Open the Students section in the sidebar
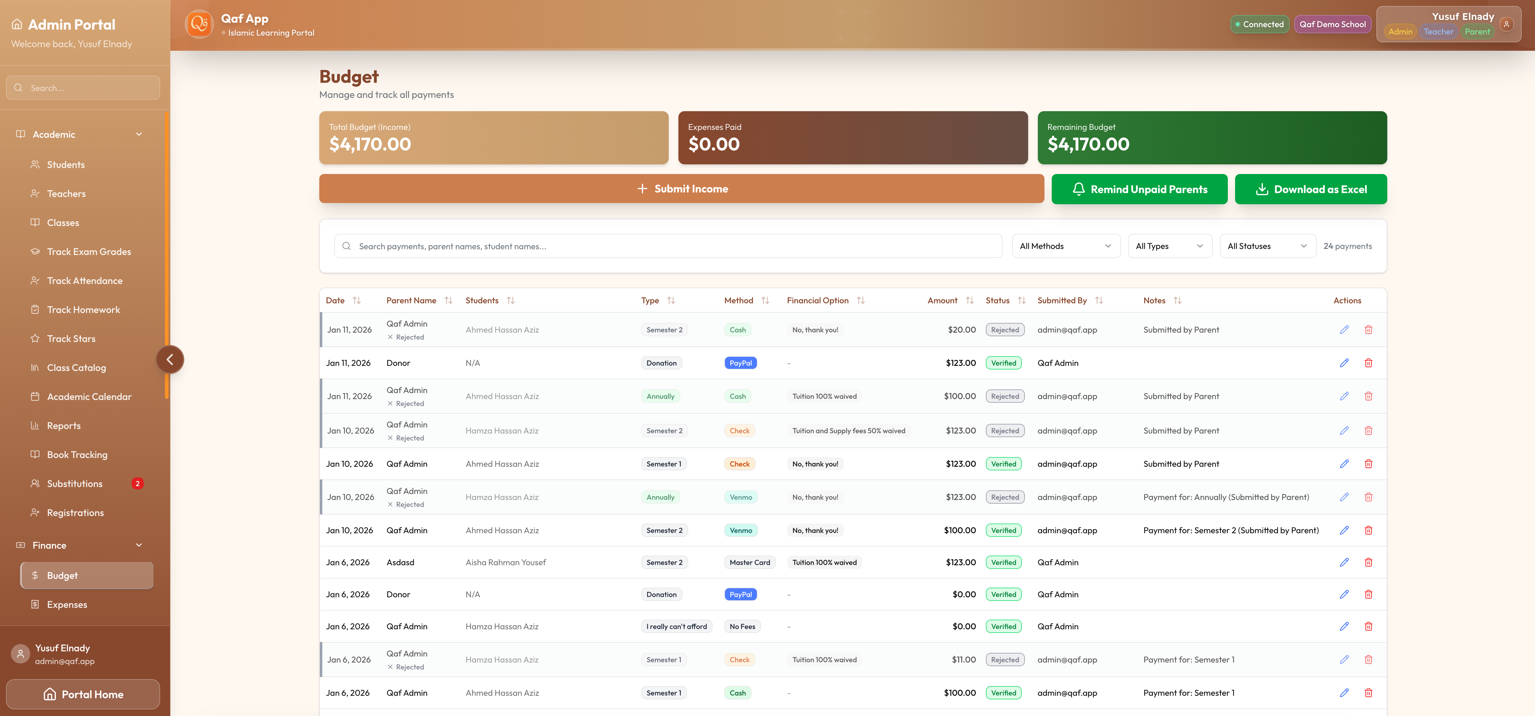This screenshot has width=1535, height=716. [66, 165]
